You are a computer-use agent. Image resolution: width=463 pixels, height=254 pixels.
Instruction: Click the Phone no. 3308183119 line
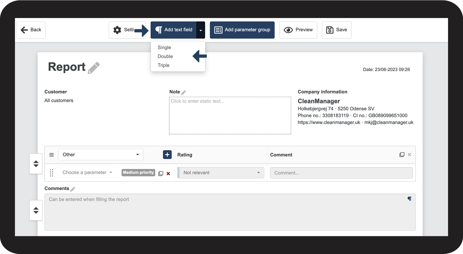[352, 115]
